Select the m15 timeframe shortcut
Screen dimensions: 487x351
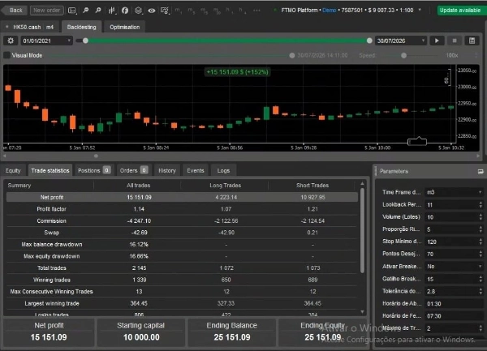[204, 11]
